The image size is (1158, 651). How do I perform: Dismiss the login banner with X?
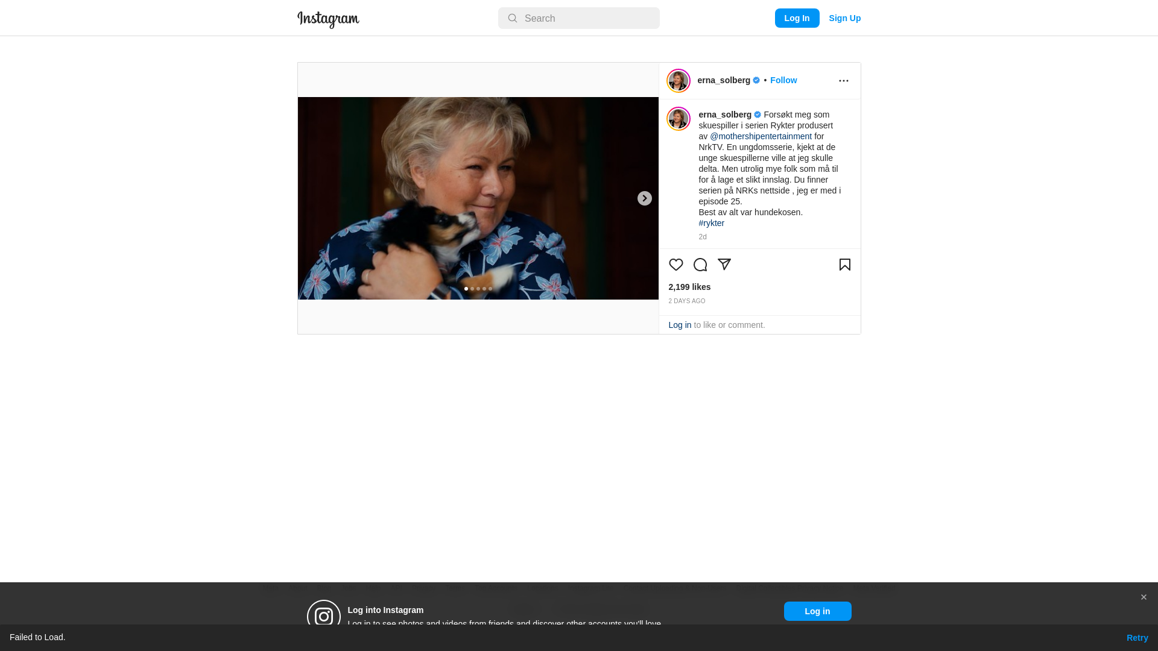pyautogui.click(x=1143, y=597)
